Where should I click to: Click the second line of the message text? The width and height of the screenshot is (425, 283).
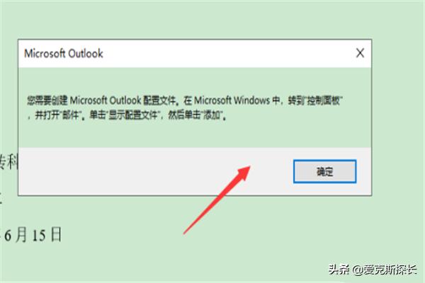pos(127,115)
